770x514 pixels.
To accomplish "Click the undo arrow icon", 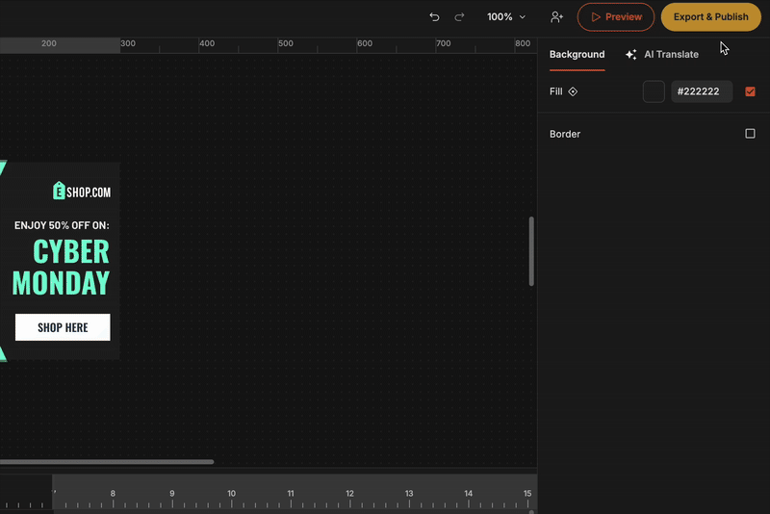I will (434, 17).
